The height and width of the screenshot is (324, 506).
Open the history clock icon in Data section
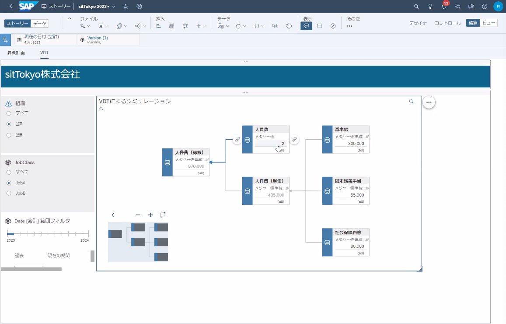tap(289, 26)
